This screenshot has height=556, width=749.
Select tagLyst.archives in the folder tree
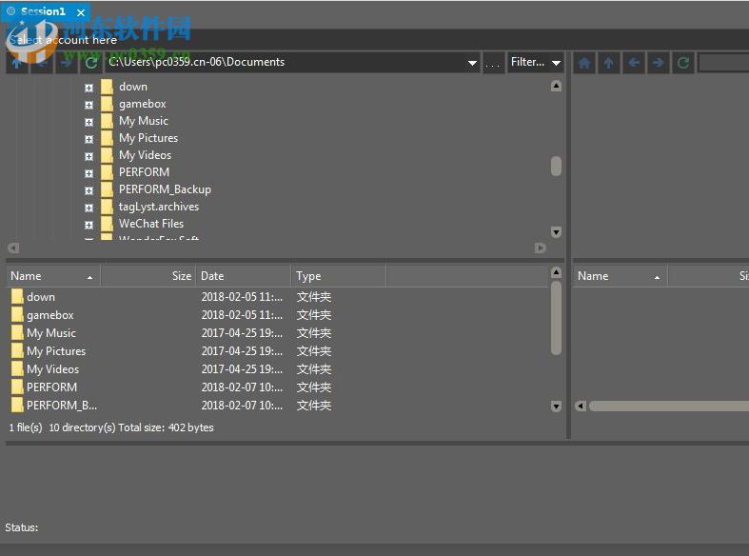pyautogui.click(x=159, y=207)
